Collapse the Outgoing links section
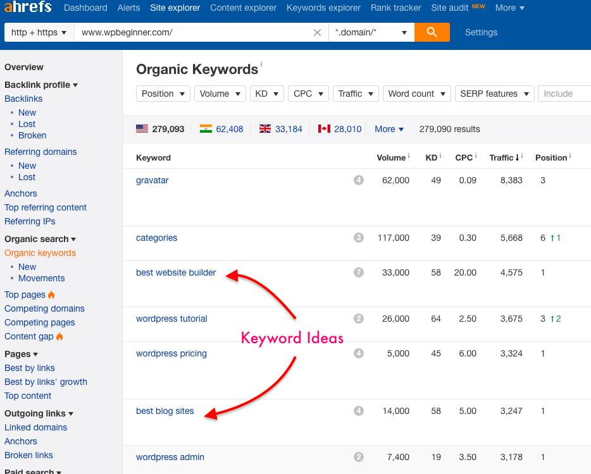 [x=39, y=413]
